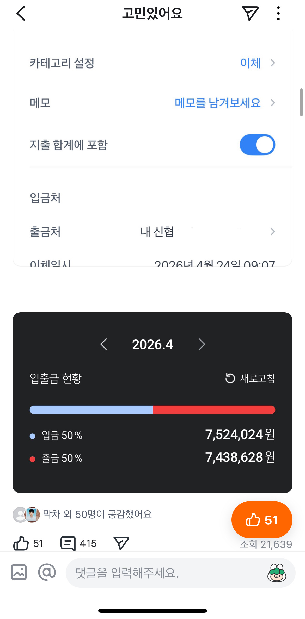Viewport: 305px width, 619px height.
Task: Click the refresh 새로고침 button
Action: click(250, 378)
